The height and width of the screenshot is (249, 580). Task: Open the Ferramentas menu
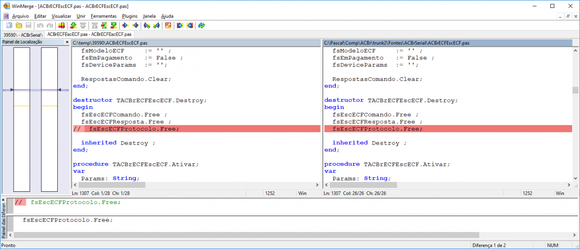(104, 16)
